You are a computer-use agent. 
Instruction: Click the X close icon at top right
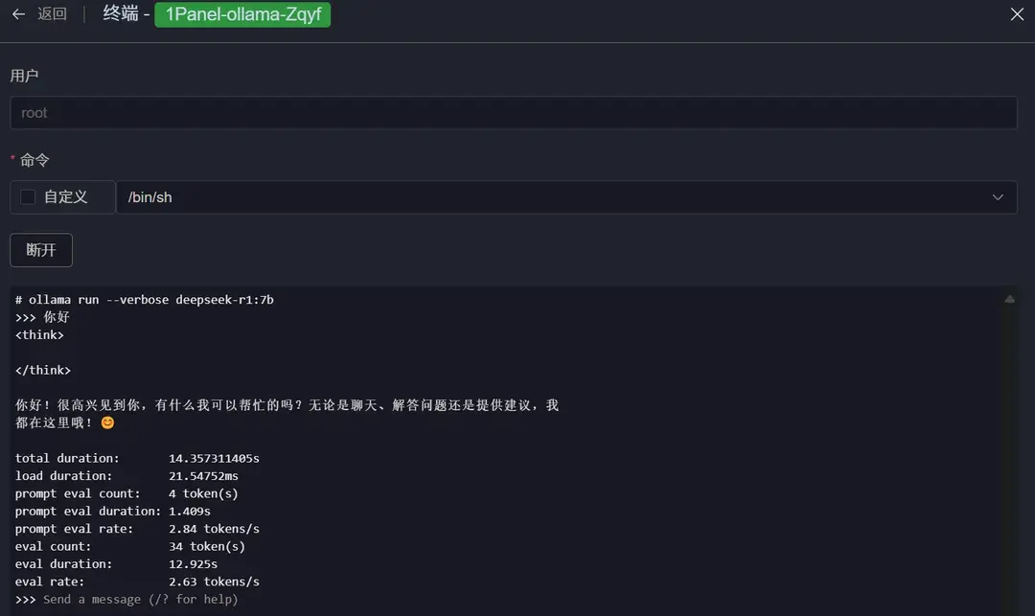(x=1019, y=13)
